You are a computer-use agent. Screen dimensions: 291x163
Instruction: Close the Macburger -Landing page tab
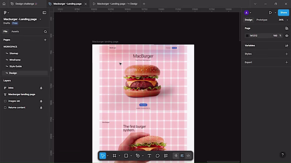click(x=85, y=4)
